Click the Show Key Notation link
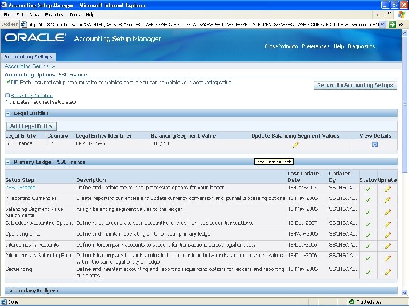 pos(32,96)
